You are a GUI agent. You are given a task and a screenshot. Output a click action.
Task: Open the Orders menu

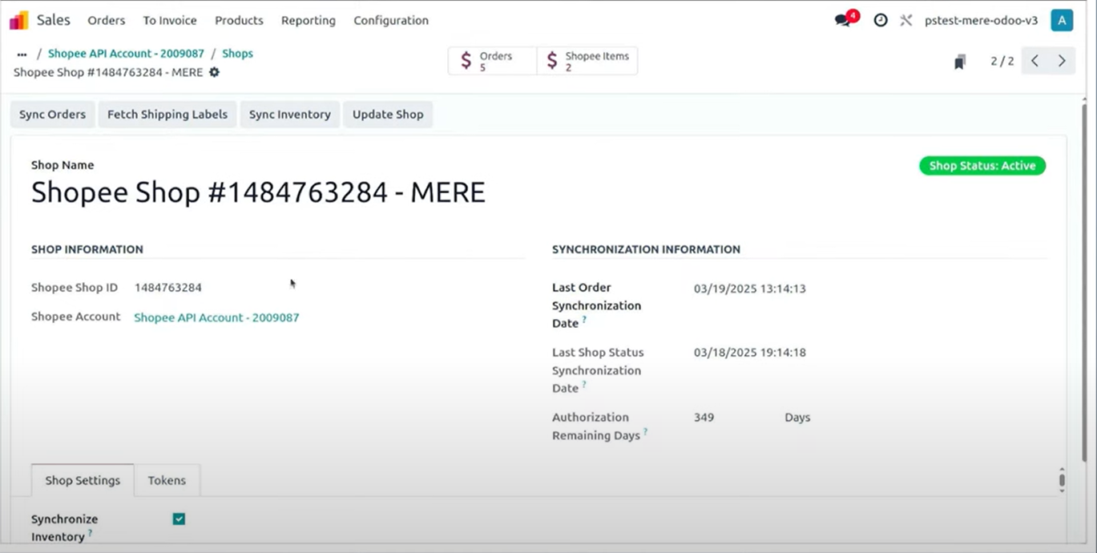107,20
